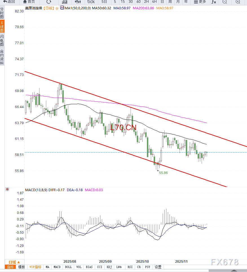Select the candlestick chart type icon

click(x=78, y=2)
